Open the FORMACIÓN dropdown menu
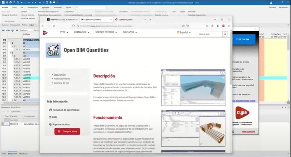Screen dimensions: 291x157 point(82,32)
